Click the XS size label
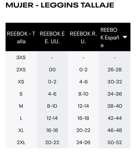The height and width of the screenshot is (153, 136). click(x=21, y=82)
